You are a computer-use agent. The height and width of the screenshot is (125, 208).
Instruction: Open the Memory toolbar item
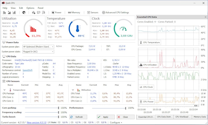coord(74,12)
